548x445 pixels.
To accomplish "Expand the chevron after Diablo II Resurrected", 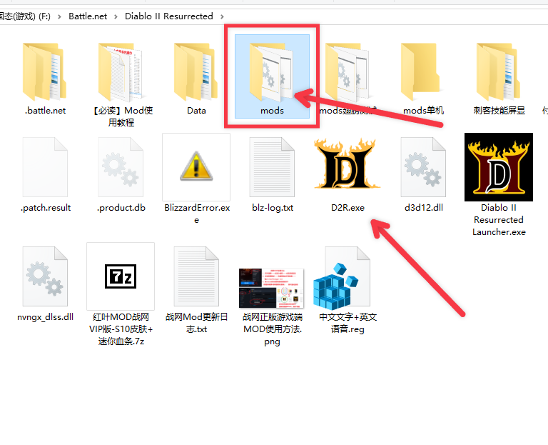I will click(x=222, y=16).
